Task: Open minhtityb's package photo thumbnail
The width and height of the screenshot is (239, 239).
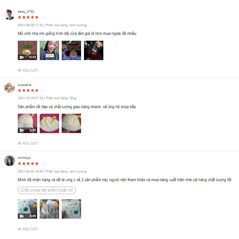Action: point(71,209)
